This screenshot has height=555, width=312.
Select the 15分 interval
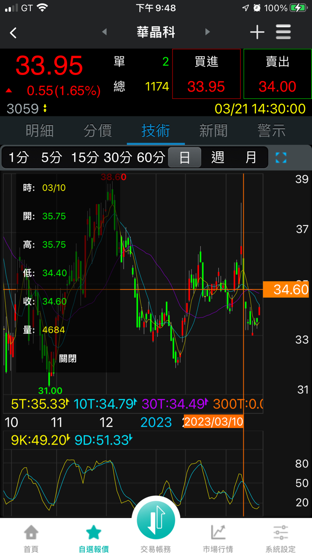(85, 157)
